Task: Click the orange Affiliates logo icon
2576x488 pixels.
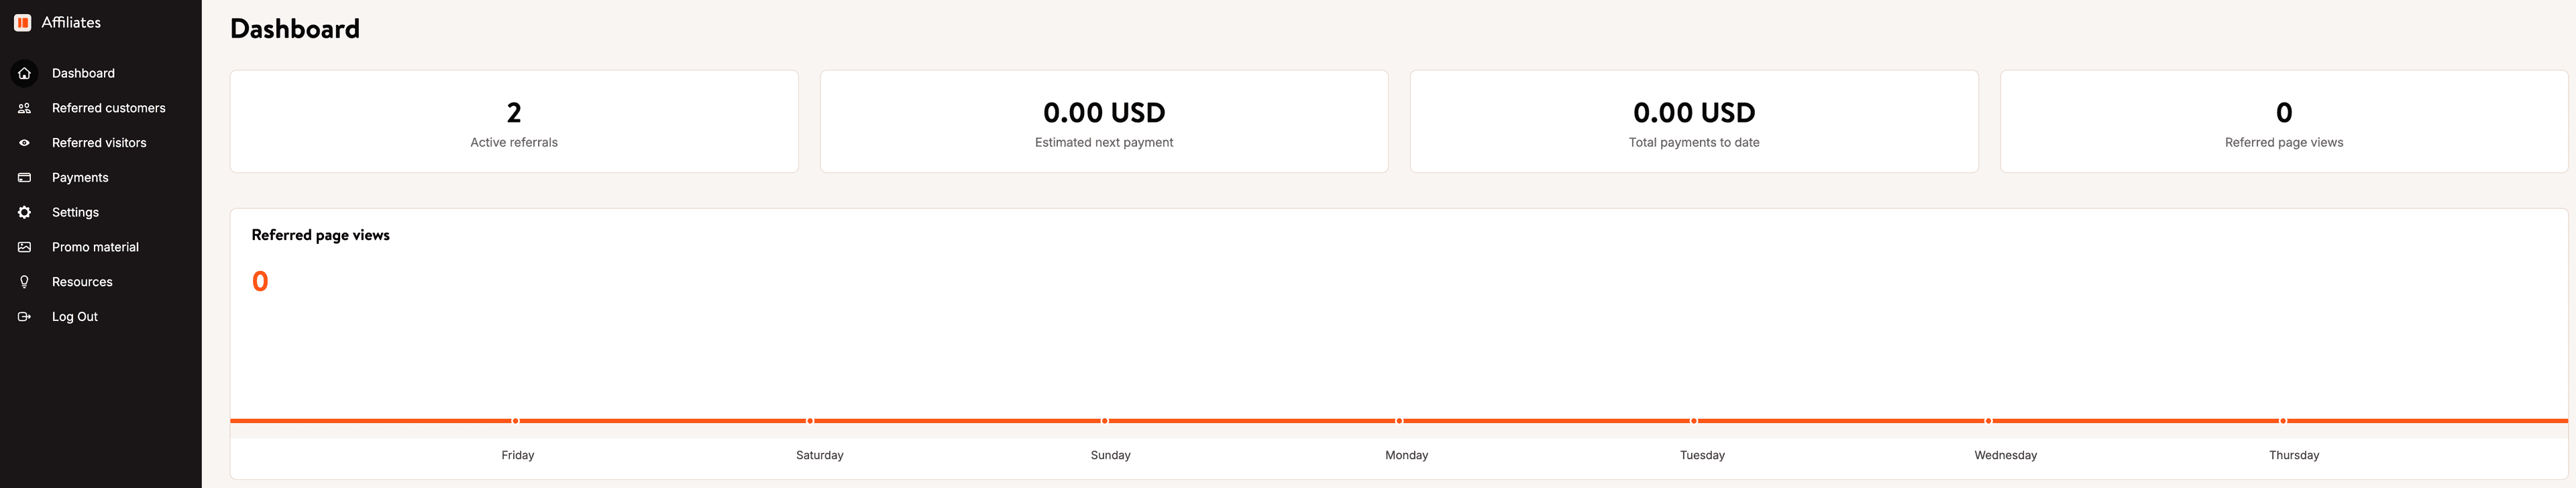Action: (22, 21)
